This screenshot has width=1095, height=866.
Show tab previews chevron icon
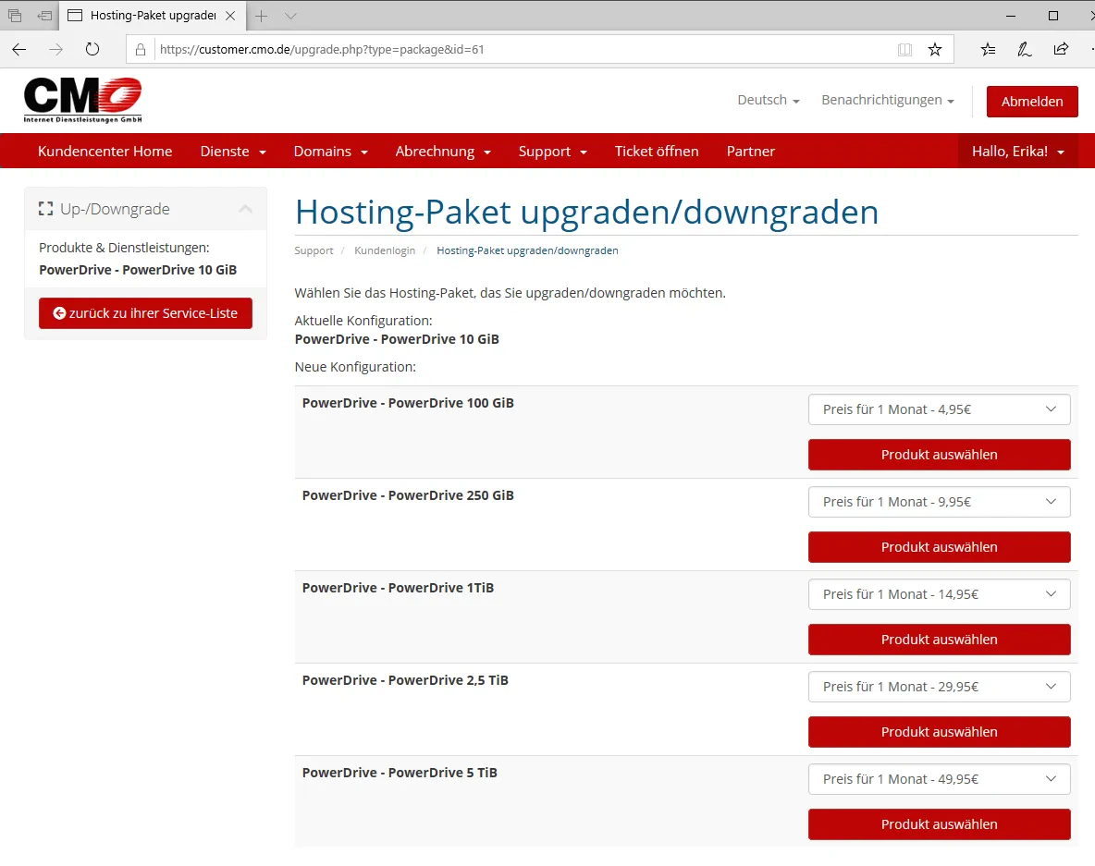[x=291, y=16]
